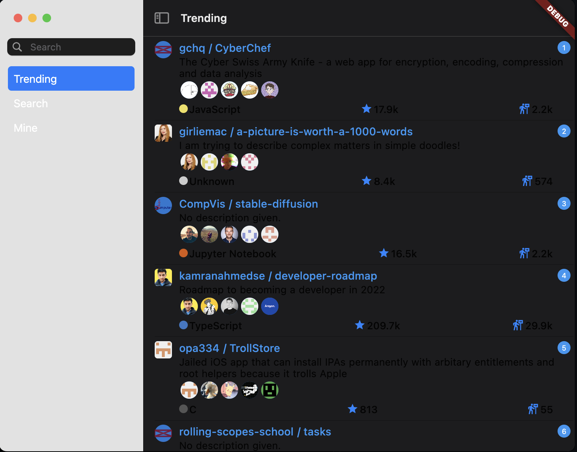Click the Unknown language label

(212, 181)
